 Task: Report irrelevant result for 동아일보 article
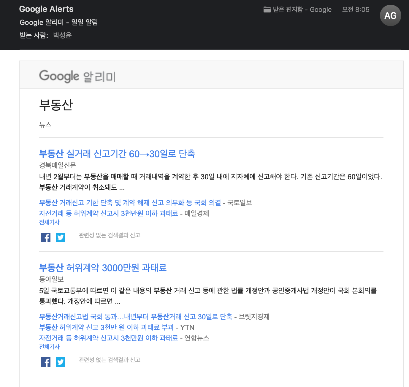point(110,360)
